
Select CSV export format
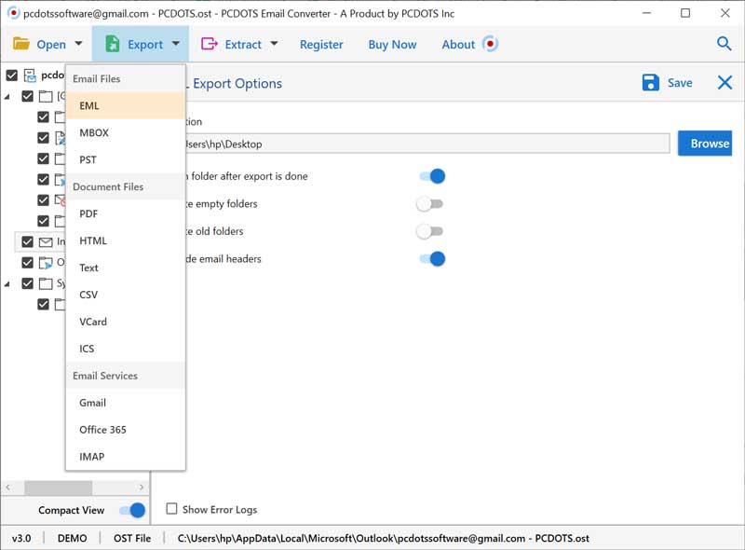click(126, 295)
